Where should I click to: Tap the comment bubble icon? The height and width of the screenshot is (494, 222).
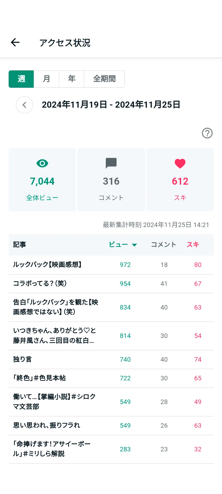click(111, 163)
